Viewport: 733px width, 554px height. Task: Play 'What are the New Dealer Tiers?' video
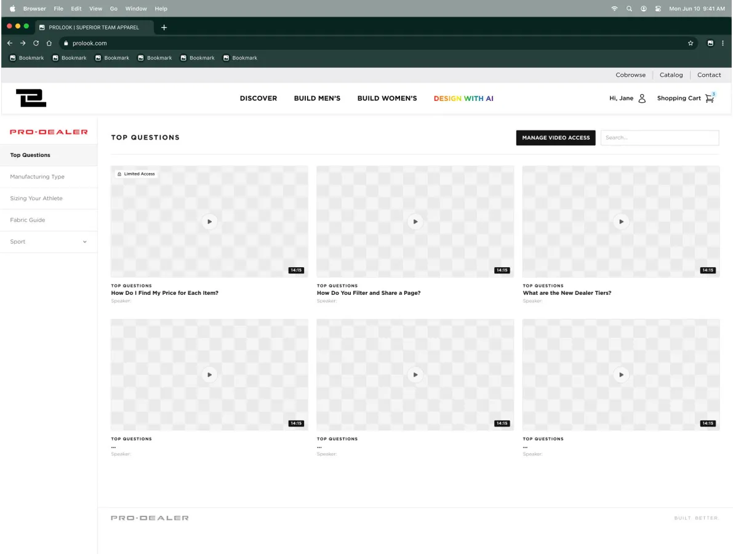click(621, 222)
